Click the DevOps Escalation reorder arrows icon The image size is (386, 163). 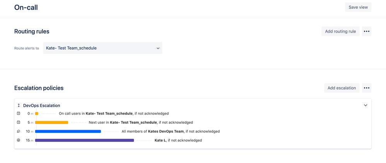19,105
